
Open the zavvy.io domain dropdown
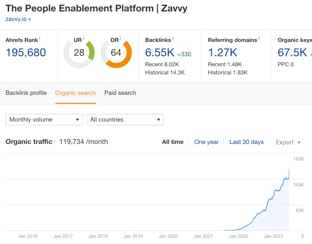tap(18, 19)
